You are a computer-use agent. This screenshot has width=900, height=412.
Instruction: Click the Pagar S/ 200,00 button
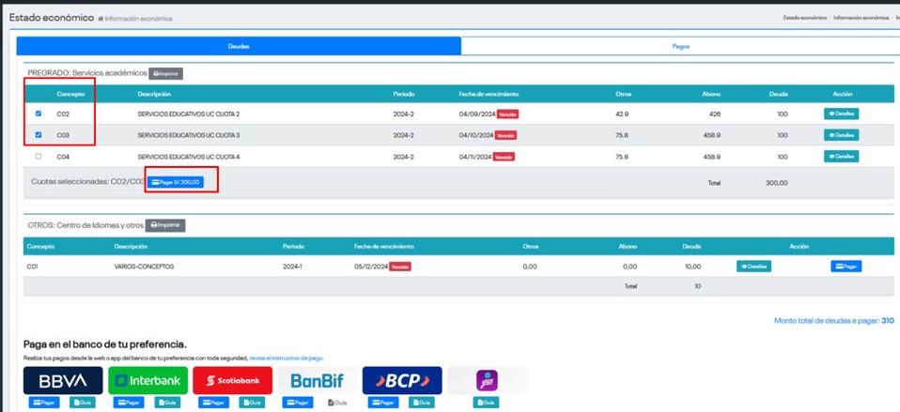click(x=175, y=182)
